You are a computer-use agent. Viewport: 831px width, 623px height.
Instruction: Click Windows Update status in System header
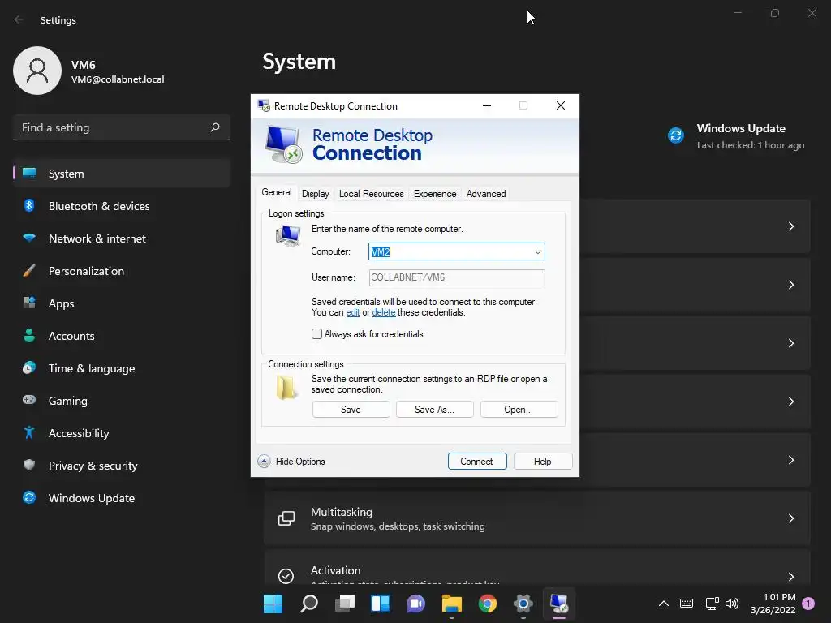coord(737,136)
